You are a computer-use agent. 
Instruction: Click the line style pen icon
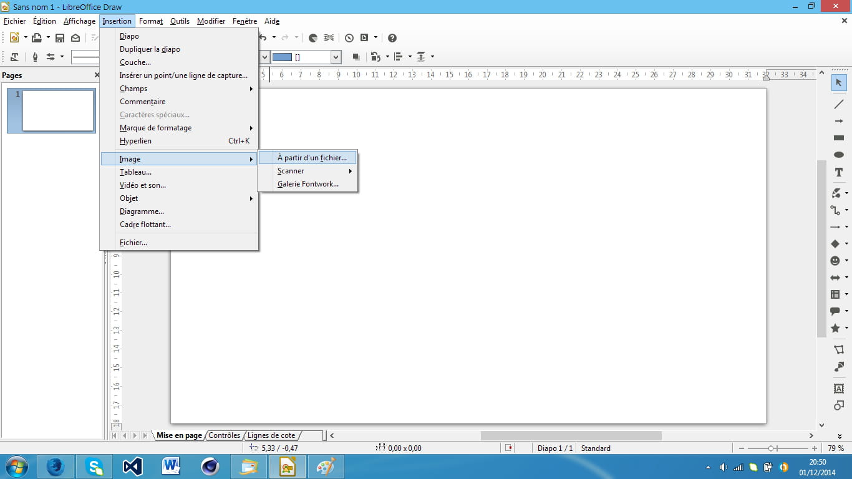(35, 57)
